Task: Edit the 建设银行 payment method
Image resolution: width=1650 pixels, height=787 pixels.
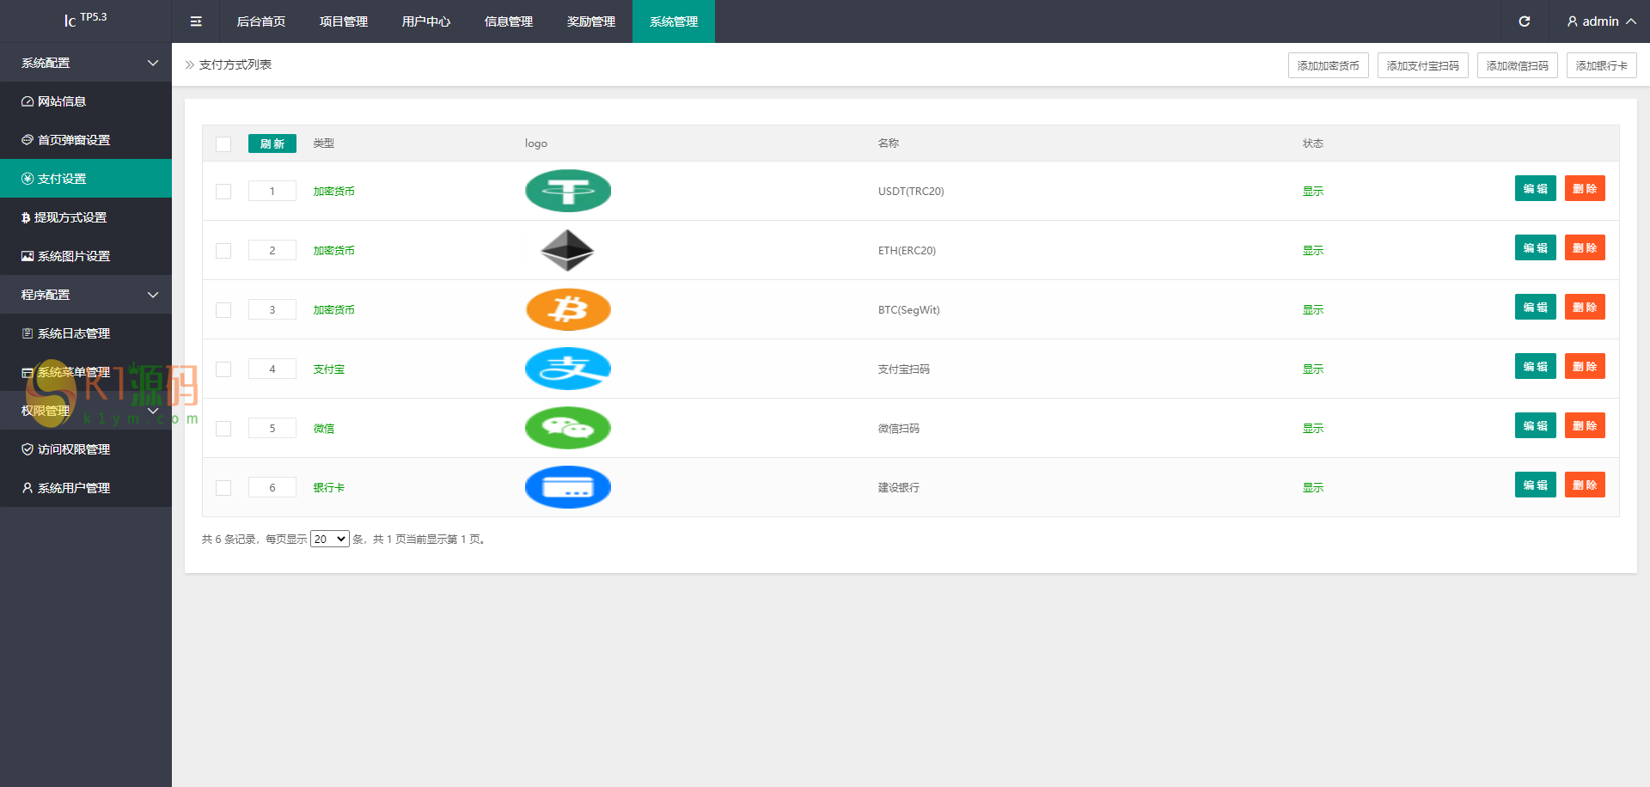Action: [x=1536, y=485]
